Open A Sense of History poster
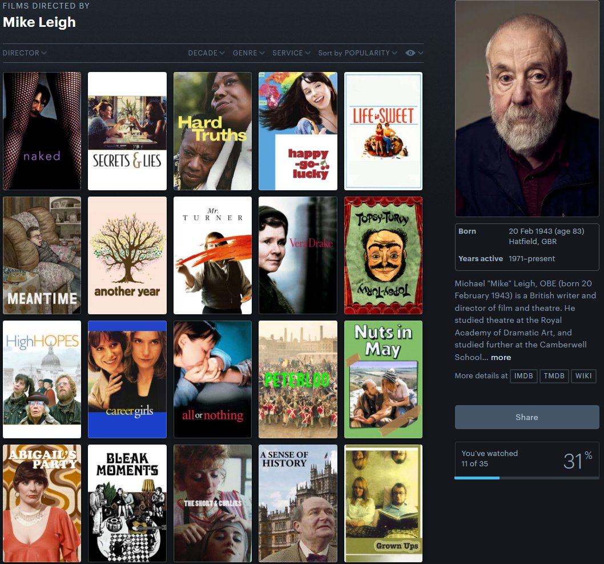This screenshot has width=604, height=564. (298, 503)
